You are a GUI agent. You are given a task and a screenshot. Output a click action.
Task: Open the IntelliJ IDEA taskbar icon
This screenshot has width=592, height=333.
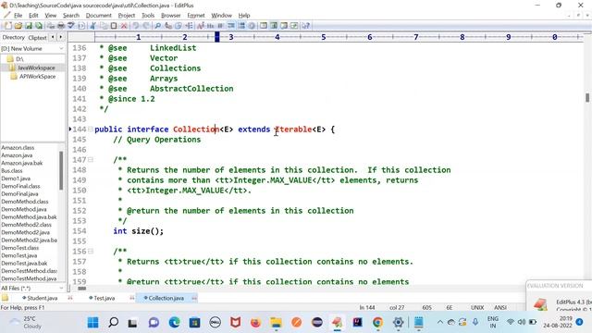[357, 322]
